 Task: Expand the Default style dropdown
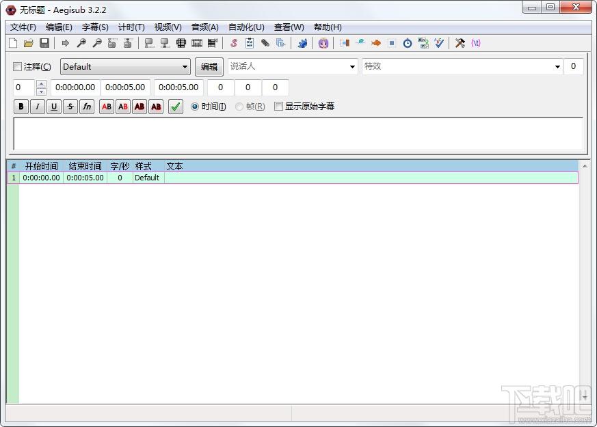click(185, 67)
